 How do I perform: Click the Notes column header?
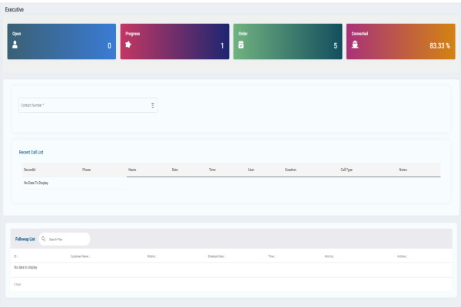[x=403, y=169]
